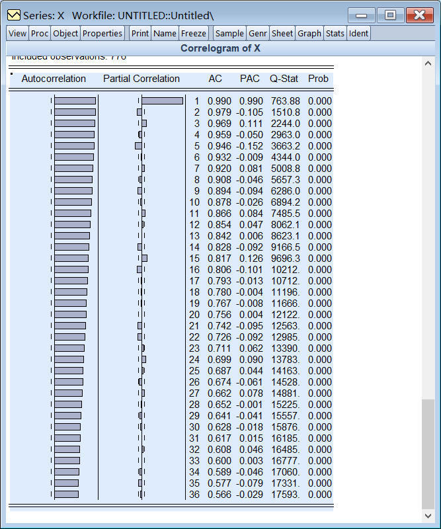Viewport: 441px width, 529px height.
Task: Select AC value 0.566 at lag 36
Action: 220,495
